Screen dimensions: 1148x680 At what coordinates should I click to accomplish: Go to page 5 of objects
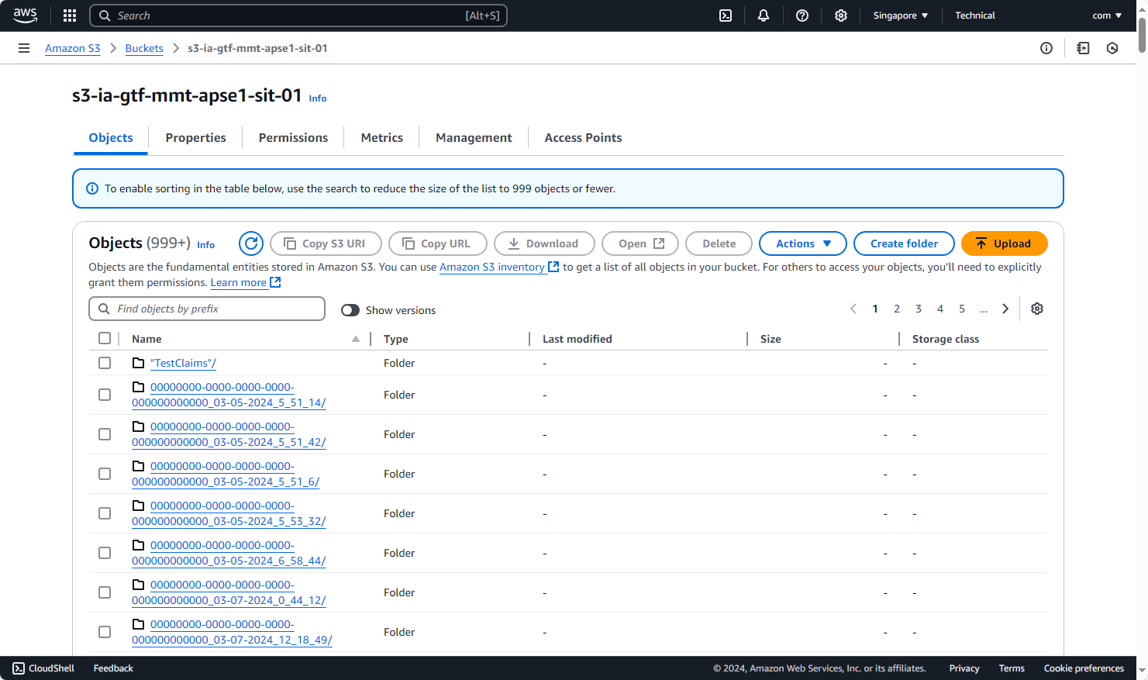(962, 309)
